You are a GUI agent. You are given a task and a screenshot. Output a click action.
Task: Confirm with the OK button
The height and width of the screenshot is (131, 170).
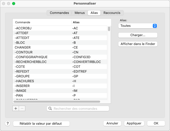point(156,123)
